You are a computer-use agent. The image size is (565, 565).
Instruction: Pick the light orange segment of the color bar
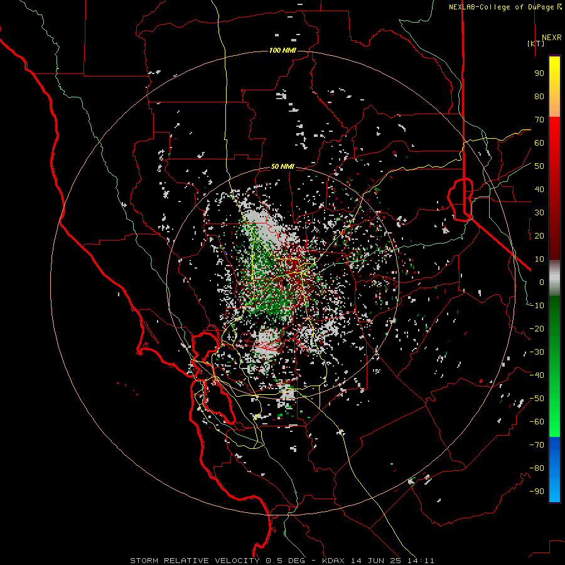coord(554,106)
